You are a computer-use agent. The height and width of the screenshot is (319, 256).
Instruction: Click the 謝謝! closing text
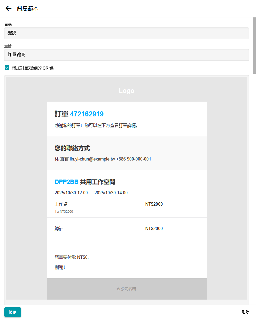[x=60, y=268]
